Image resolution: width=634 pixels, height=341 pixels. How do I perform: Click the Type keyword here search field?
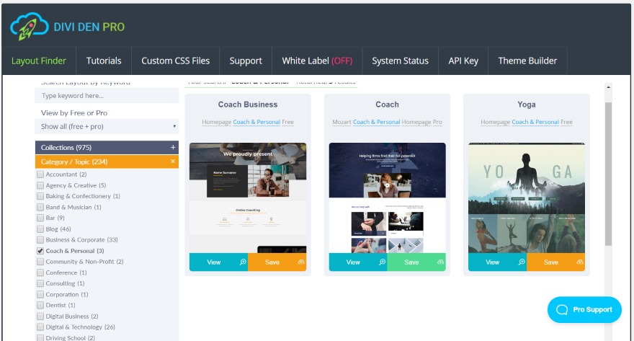coord(107,96)
